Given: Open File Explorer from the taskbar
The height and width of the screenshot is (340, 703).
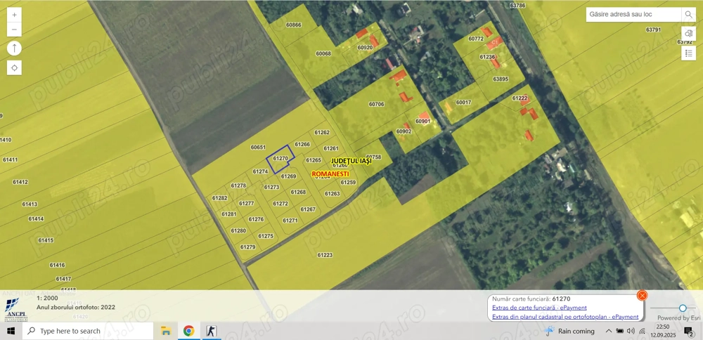Looking at the screenshot, I should 167,331.
